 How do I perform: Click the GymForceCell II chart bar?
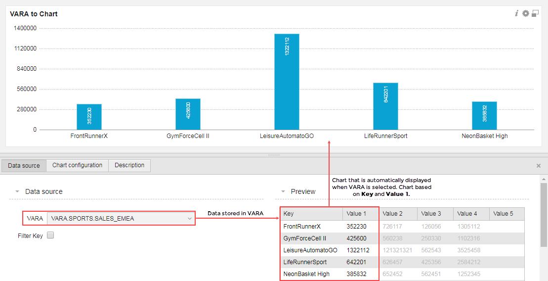188,114
